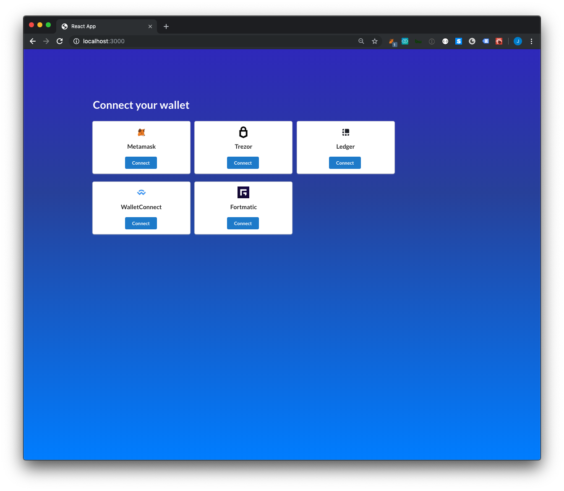Image resolution: width=564 pixels, height=491 pixels.
Task: Open the blue S extension icon
Action: point(459,41)
